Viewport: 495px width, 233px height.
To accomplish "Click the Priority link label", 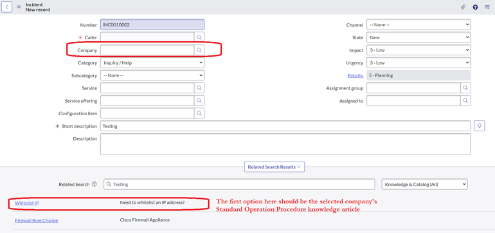I will [355, 75].
